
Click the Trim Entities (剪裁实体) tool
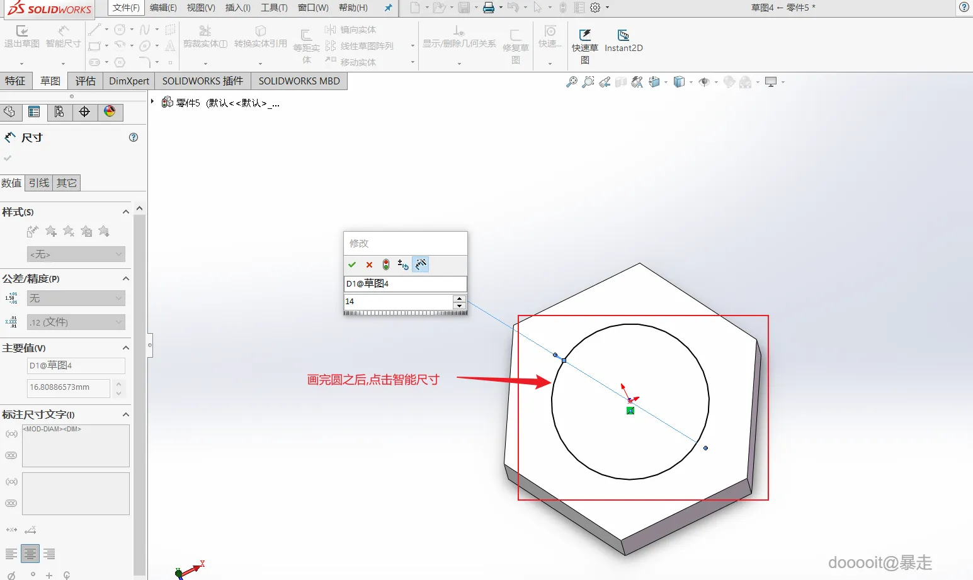(205, 37)
